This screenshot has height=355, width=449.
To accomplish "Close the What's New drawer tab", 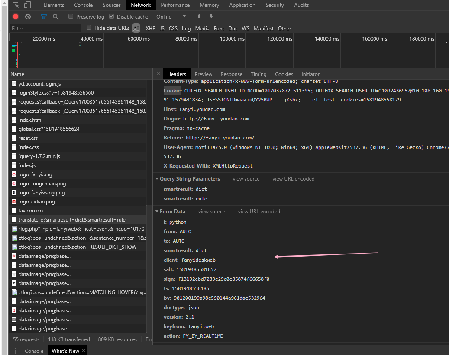I will 83,350.
